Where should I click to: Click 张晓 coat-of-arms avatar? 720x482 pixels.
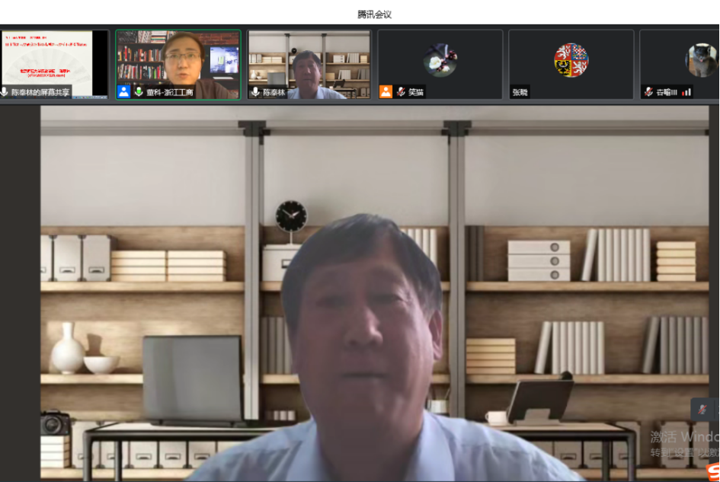coord(571,60)
